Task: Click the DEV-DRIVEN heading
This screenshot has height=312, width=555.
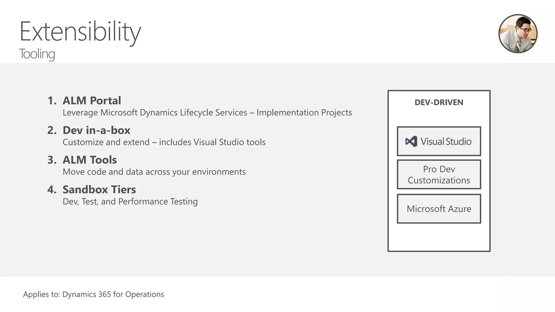Action: tap(439, 102)
